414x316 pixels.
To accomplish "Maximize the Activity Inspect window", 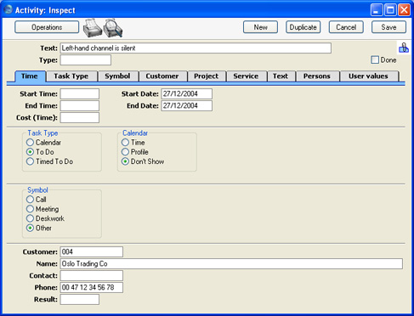I will 390,10.
